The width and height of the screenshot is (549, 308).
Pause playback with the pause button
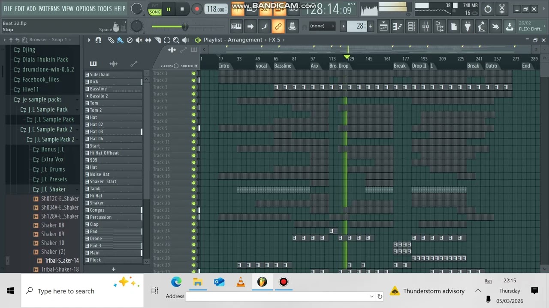(x=169, y=9)
